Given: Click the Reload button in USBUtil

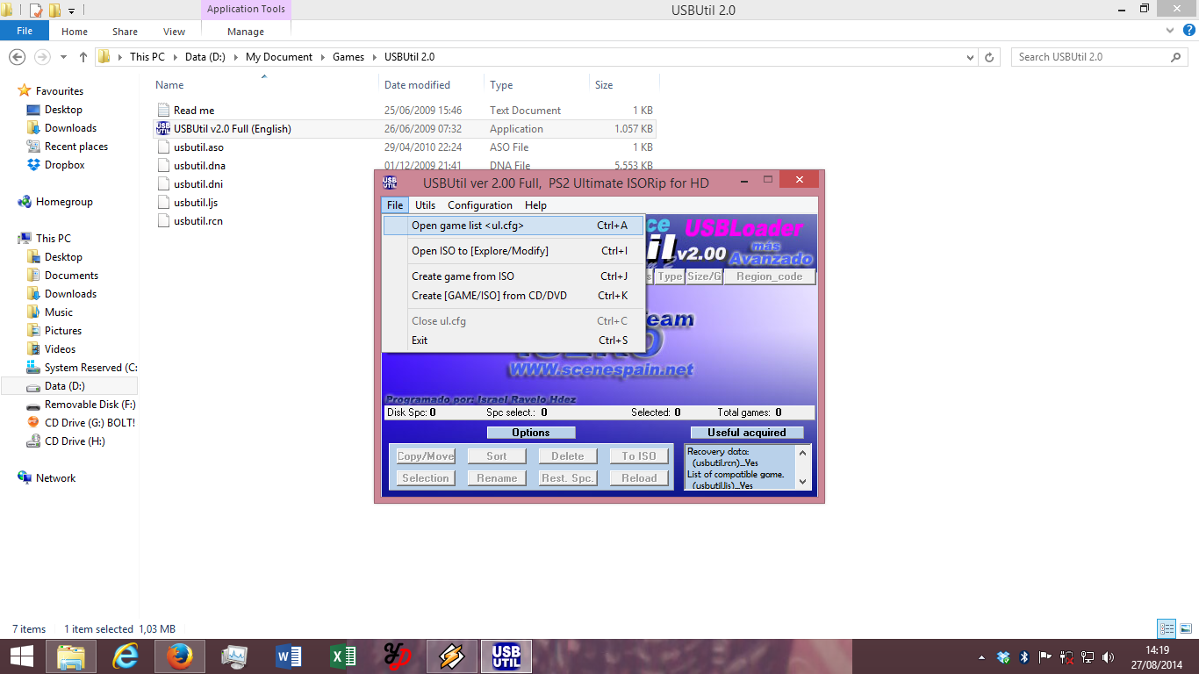Looking at the screenshot, I should pyautogui.click(x=639, y=478).
